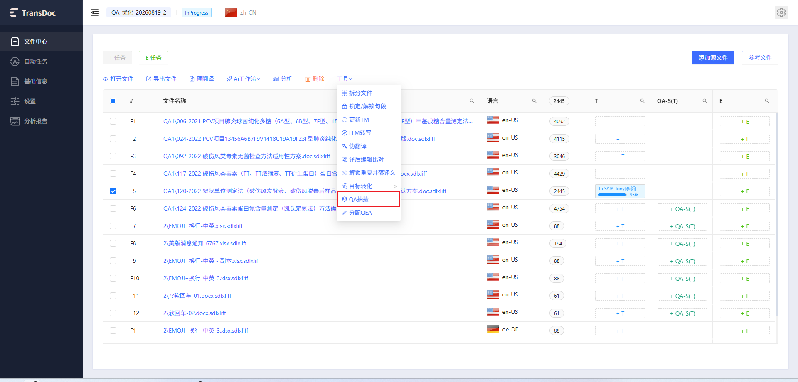The height and width of the screenshot is (382, 798).
Task: Select QA抽检 from tools menu
Action: 369,199
